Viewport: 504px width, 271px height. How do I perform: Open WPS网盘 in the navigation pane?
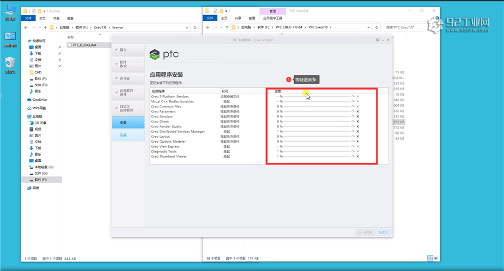36,108
